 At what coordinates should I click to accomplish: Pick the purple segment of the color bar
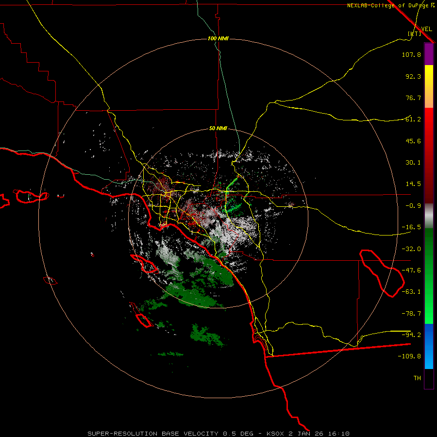429,54
